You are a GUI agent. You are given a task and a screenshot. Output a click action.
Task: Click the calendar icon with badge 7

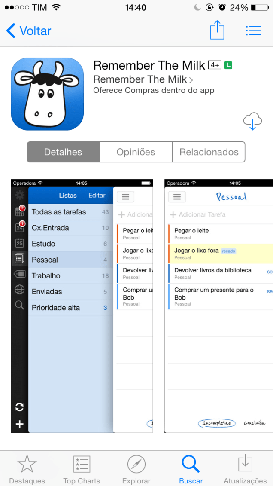point(19,211)
